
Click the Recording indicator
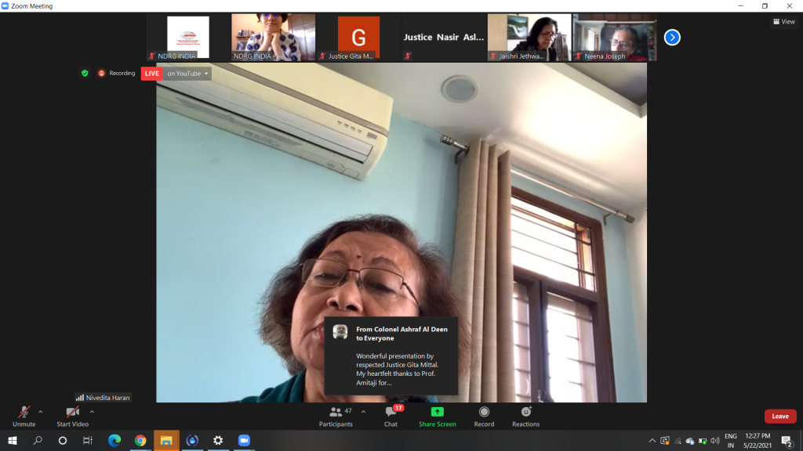[116, 74]
